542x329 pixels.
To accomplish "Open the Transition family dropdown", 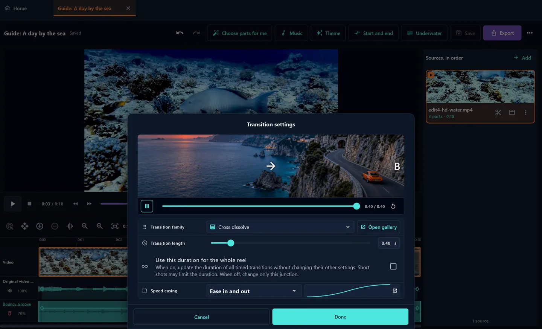I will point(280,227).
